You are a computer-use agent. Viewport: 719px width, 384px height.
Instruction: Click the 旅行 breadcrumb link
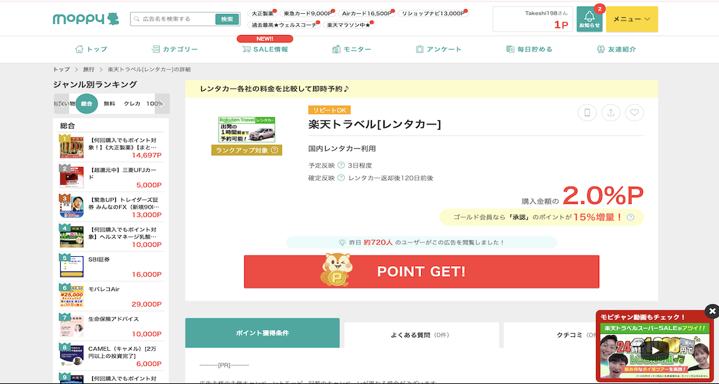click(x=89, y=70)
